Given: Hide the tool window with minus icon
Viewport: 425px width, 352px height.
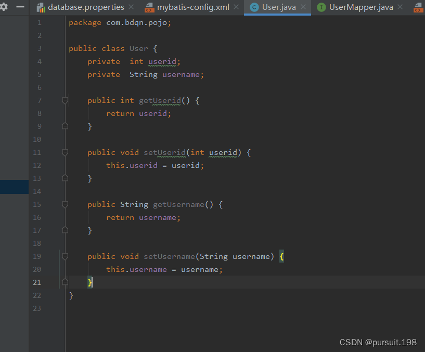Looking at the screenshot, I should (20, 7).
